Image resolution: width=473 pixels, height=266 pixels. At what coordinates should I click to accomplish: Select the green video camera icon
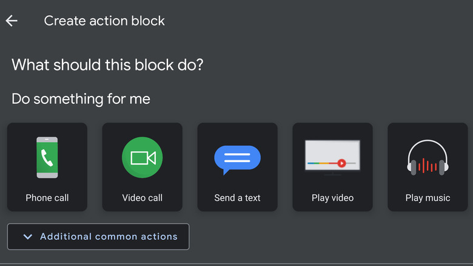tap(143, 158)
